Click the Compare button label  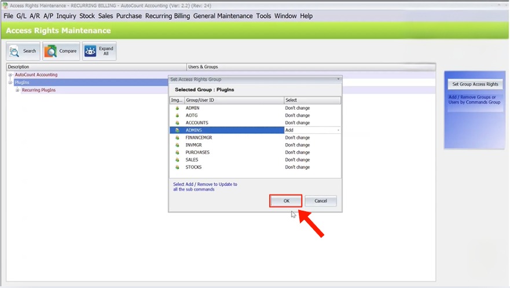coord(68,51)
